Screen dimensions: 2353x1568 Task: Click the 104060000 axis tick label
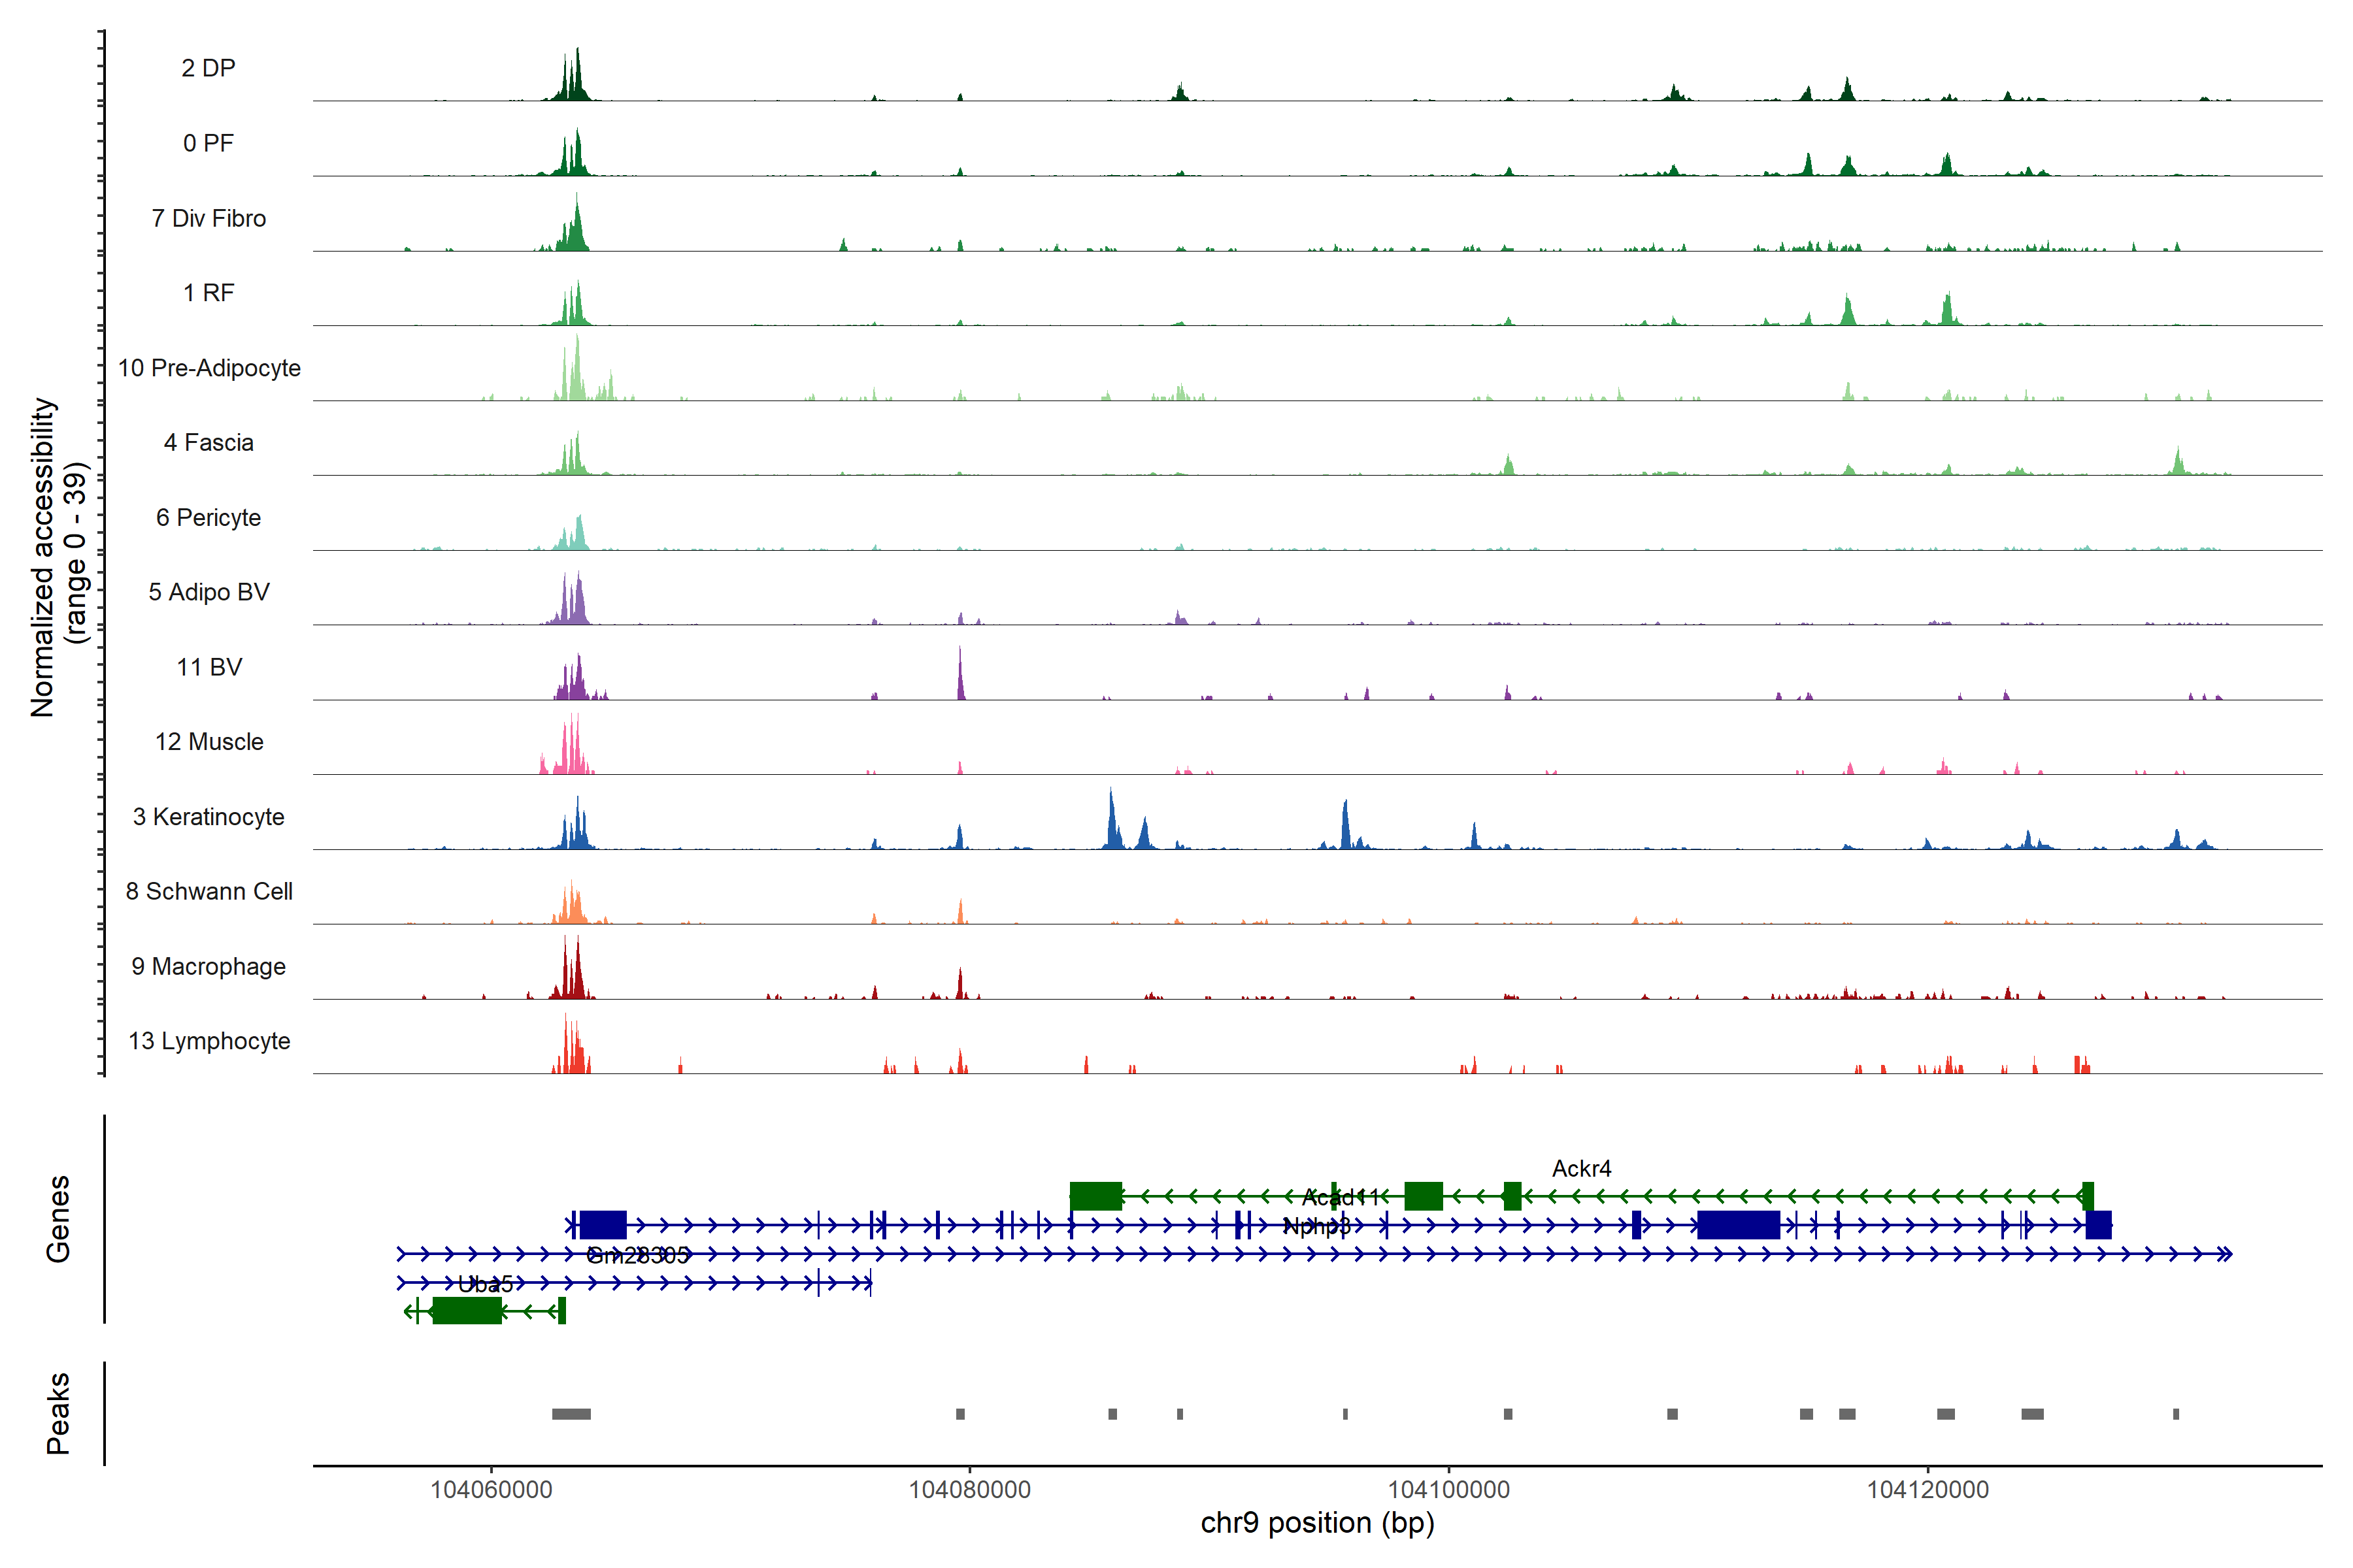point(490,1490)
